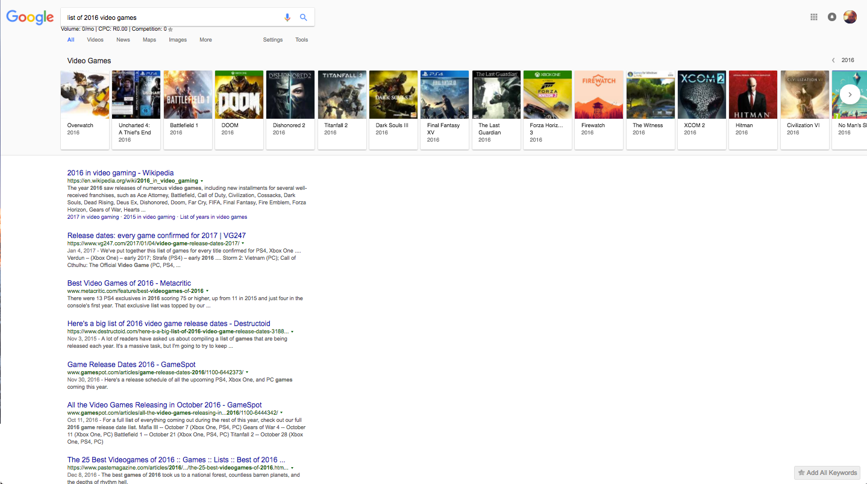
Task: Open Uncharted 4: A Thief's End card
Action: [136, 110]
